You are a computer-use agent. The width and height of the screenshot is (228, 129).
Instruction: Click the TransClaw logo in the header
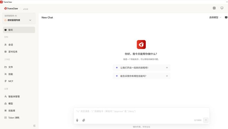click(x=11, y=9)
